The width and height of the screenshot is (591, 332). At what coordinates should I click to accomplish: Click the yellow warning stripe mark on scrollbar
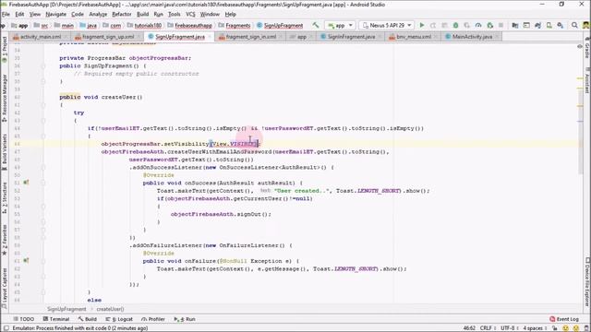click(x=580, y=78)
